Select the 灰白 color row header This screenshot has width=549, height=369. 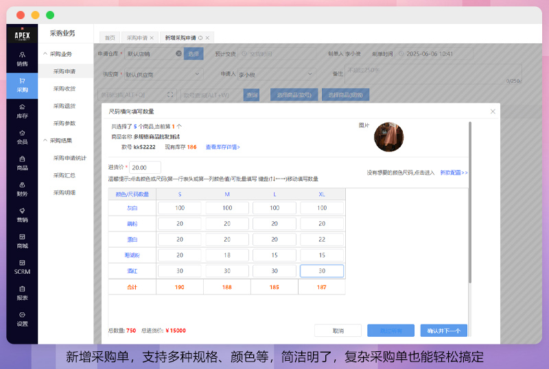point(132,208)
